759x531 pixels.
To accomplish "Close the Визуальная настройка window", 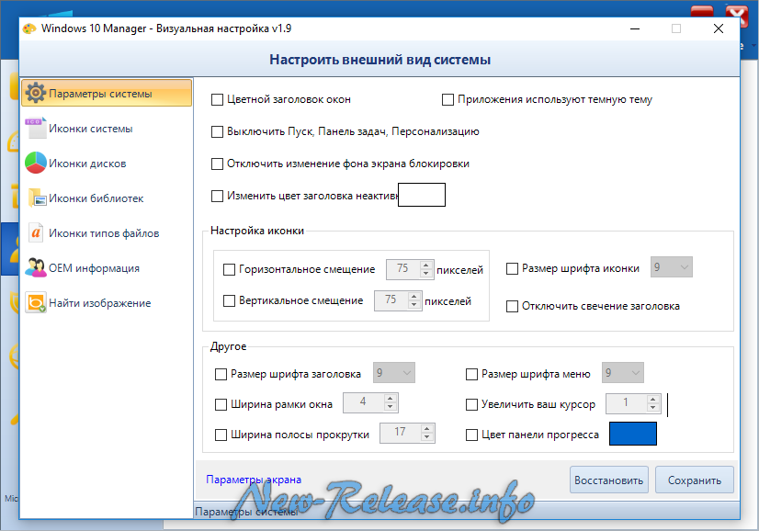I will [719, 28].
